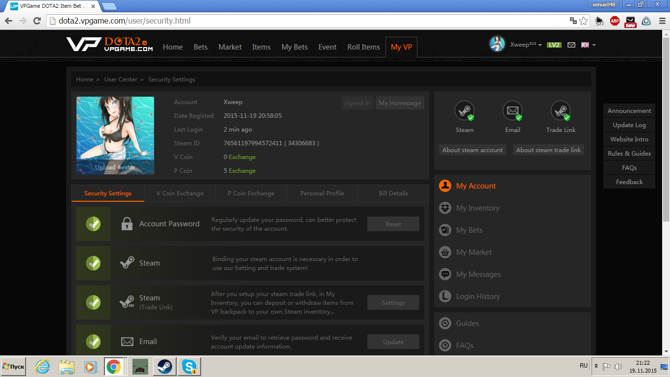This screenshot has height=377, width=670.
Task: Click the P Coin Exchange link
Action: click(242, 171)
